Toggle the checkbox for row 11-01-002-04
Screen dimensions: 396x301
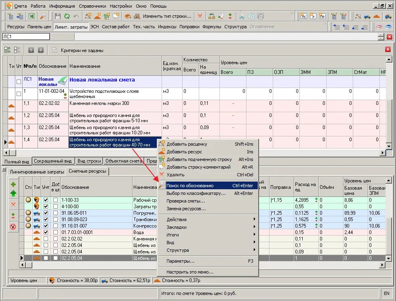click(x=19, y=94)
